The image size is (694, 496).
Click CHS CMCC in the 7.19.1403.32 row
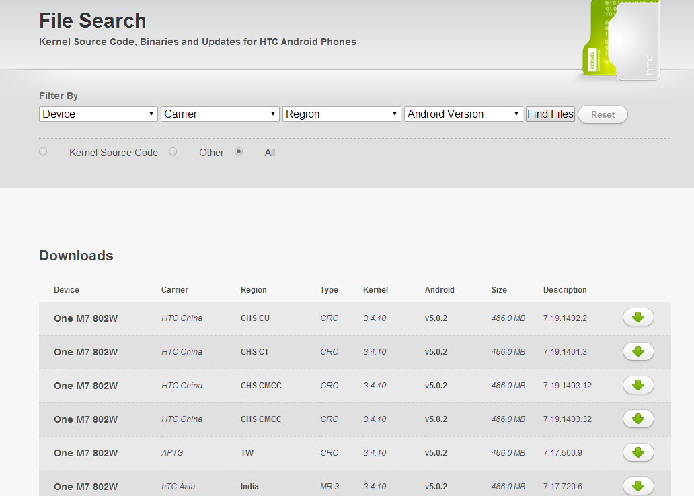click(x=261, y=419)
